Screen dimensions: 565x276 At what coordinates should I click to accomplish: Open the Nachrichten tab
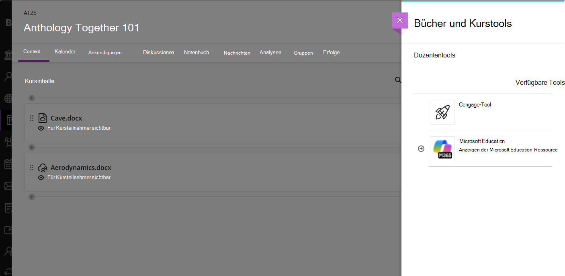point(237,53)
